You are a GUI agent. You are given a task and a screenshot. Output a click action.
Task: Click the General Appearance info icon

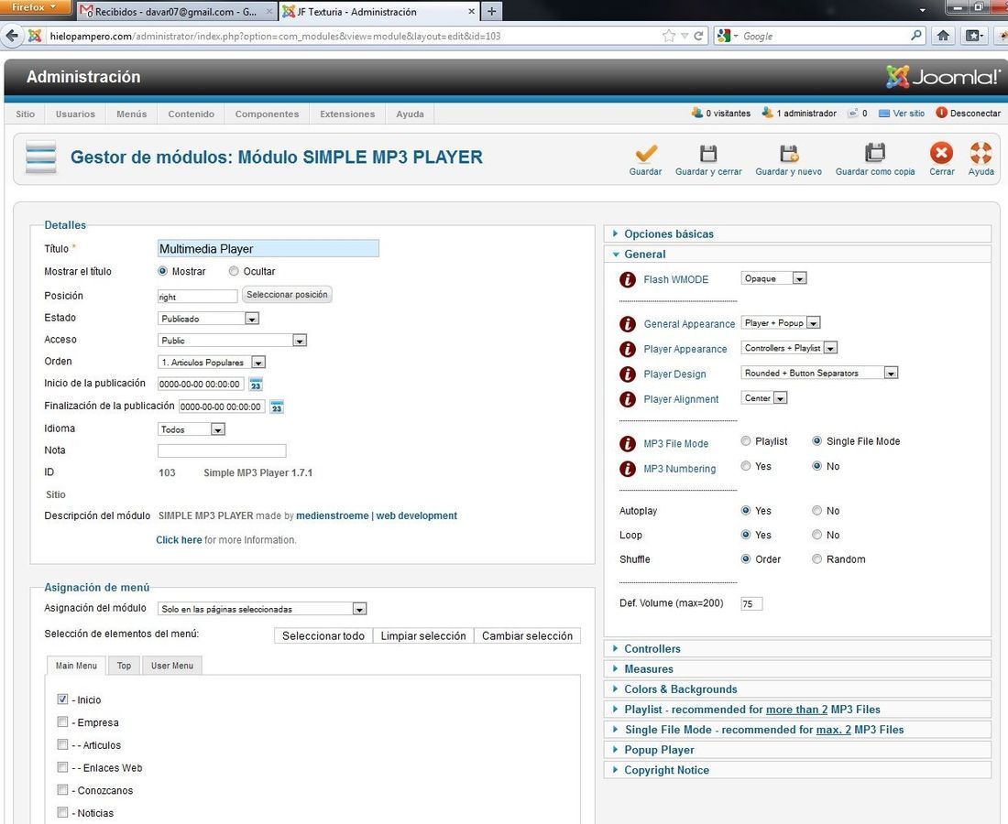pos(628,324)
